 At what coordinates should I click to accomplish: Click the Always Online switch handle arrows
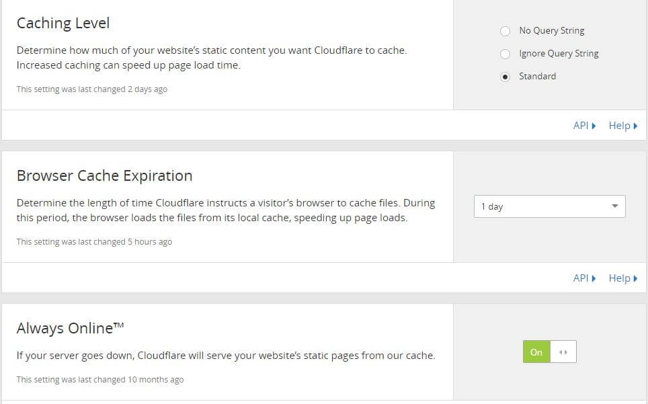pos(563,352)
